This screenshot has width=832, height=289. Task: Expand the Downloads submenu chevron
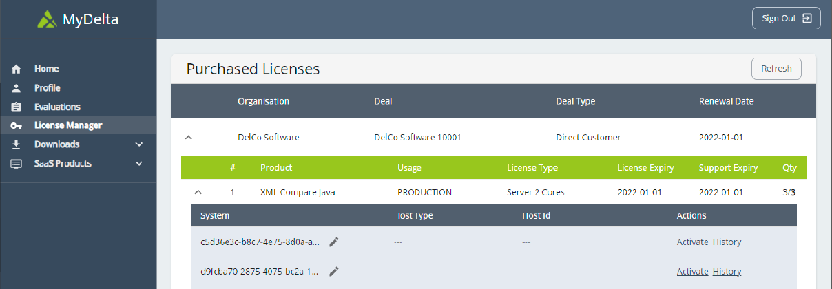pos(139,144)
